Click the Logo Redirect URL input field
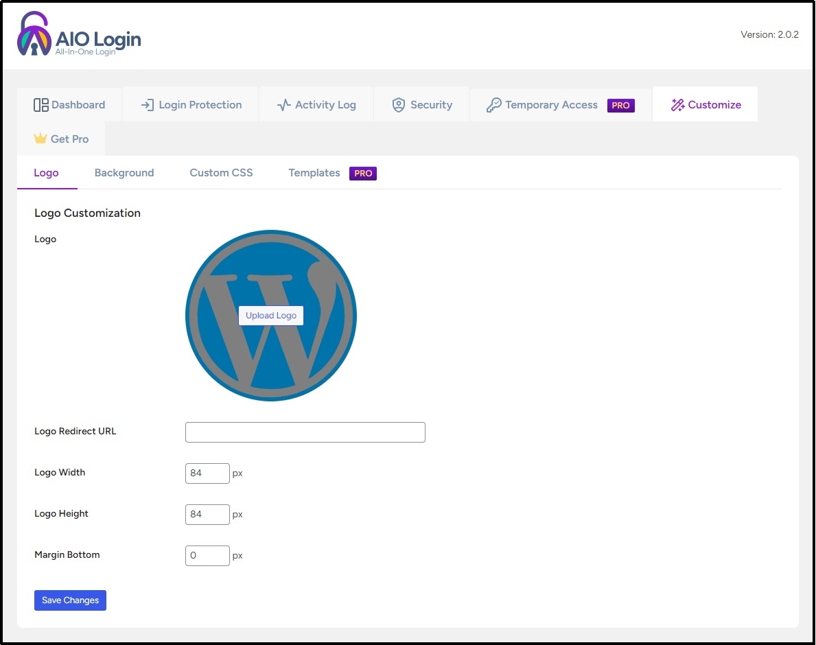This screenshot has height=645, width=816. tap(305, 432)
